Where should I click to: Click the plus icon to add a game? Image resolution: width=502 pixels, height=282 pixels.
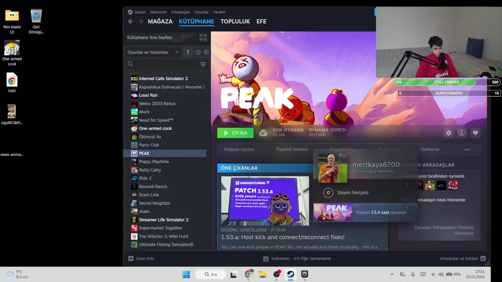tap(131, 258)
